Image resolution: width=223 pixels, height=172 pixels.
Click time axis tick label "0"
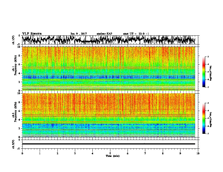pyautogui.click(x=22, y=153)
